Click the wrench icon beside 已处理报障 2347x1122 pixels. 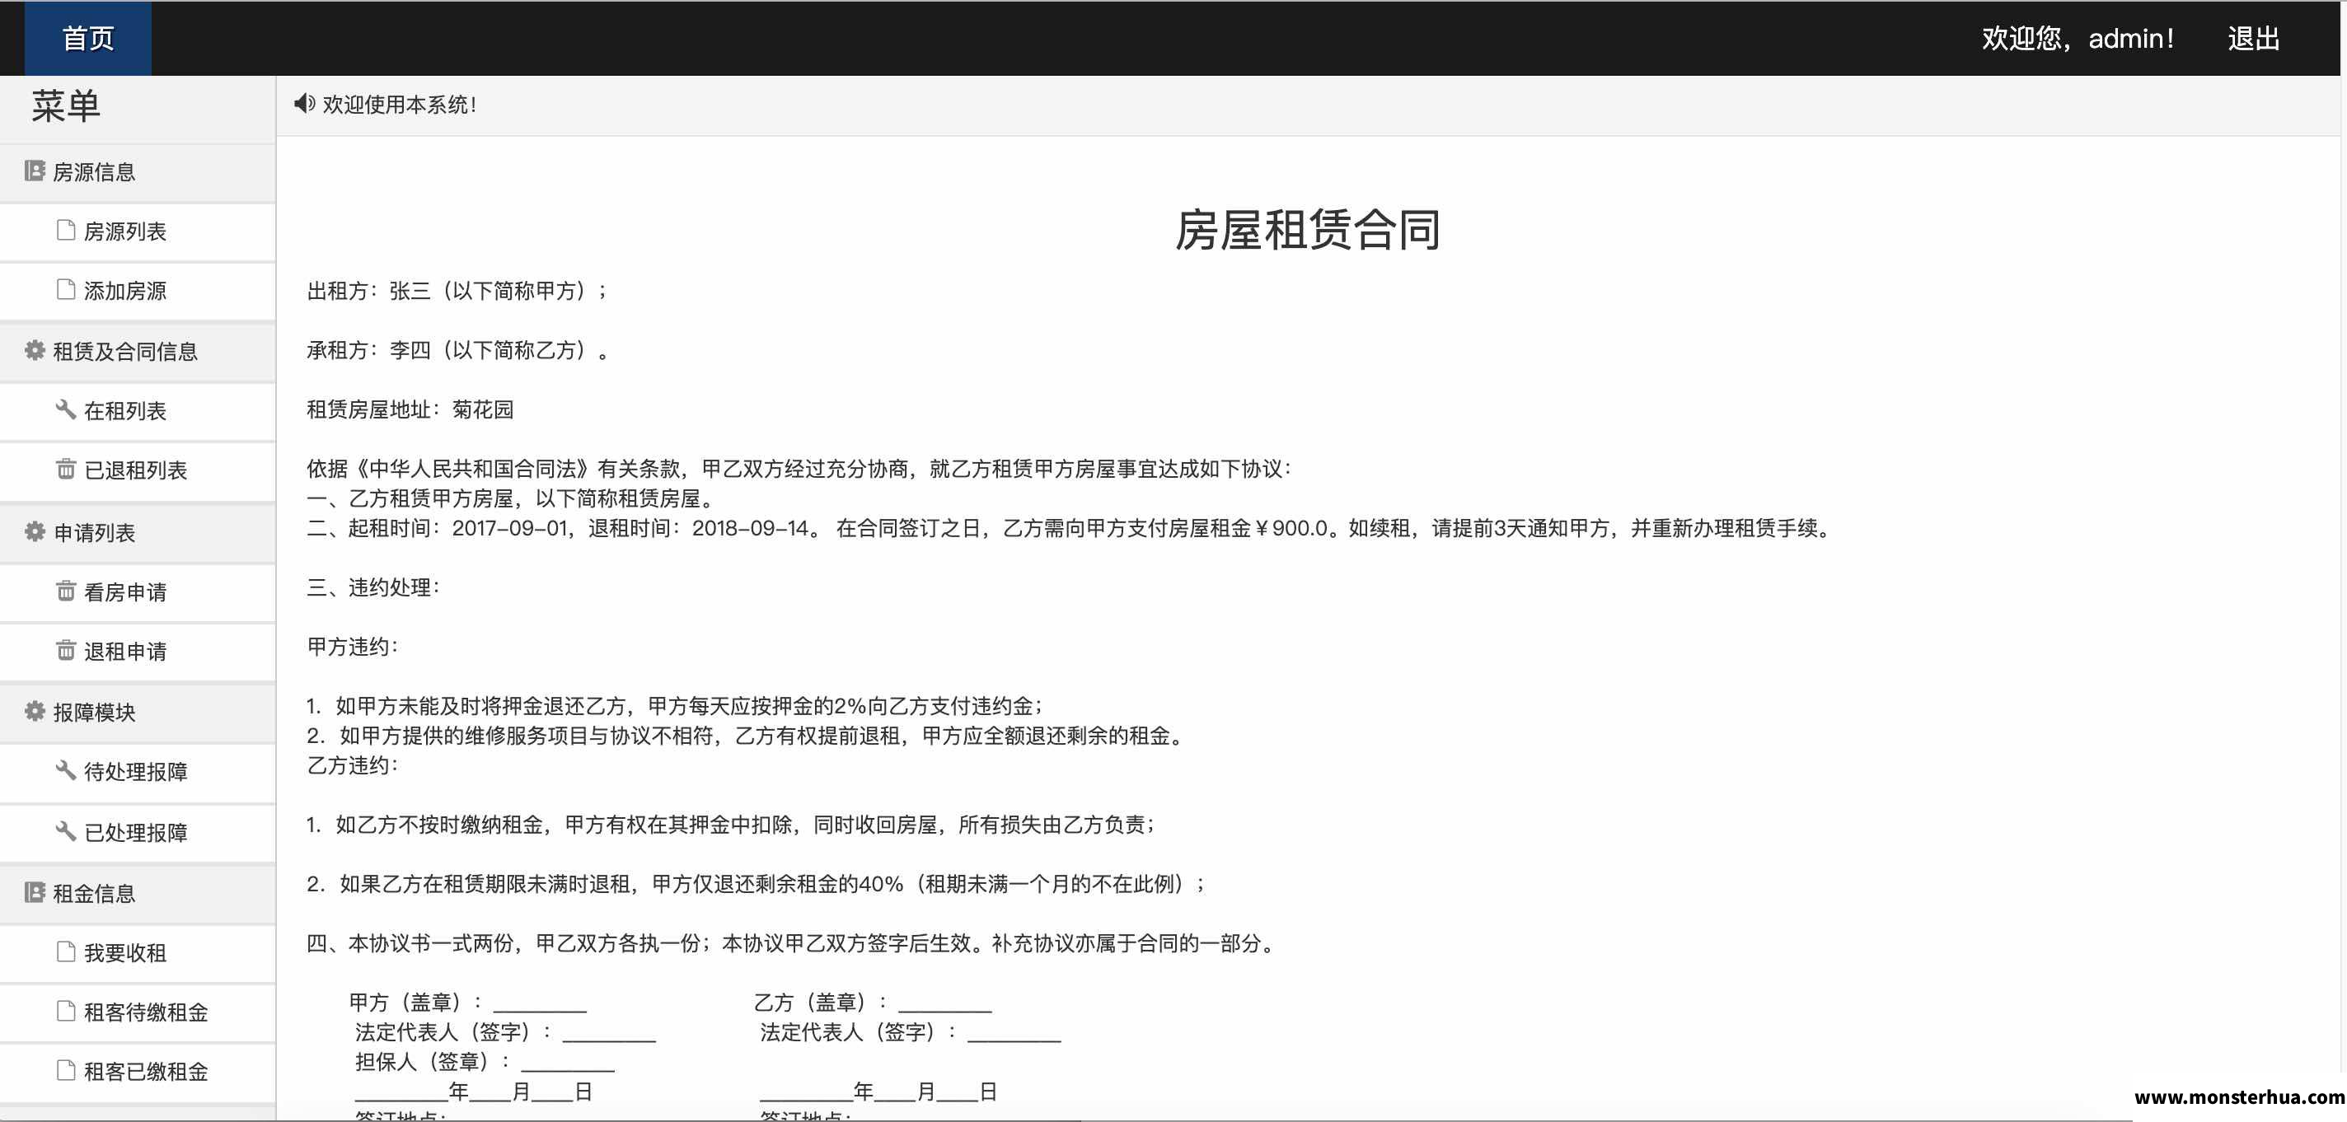pos(66,830)
